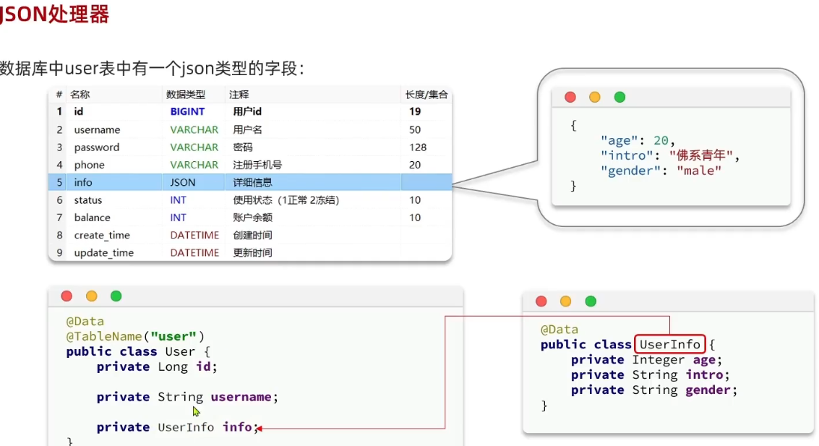Click red dot in JSON snippet window
The image size is (819, 446).
tap(570, 97)
